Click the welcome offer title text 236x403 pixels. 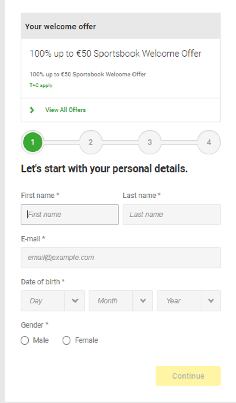pos(115,54)
